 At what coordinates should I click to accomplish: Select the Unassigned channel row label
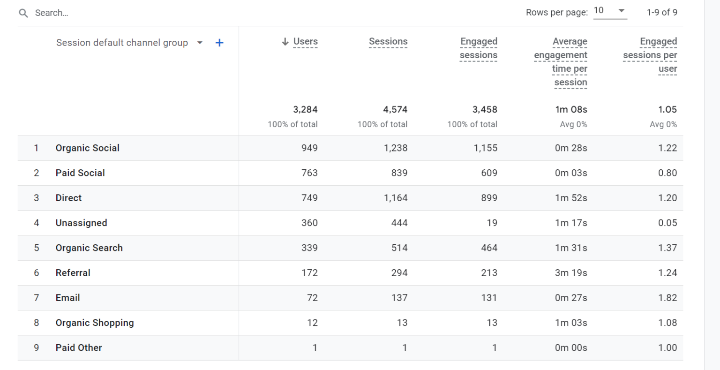click(81, 223)
